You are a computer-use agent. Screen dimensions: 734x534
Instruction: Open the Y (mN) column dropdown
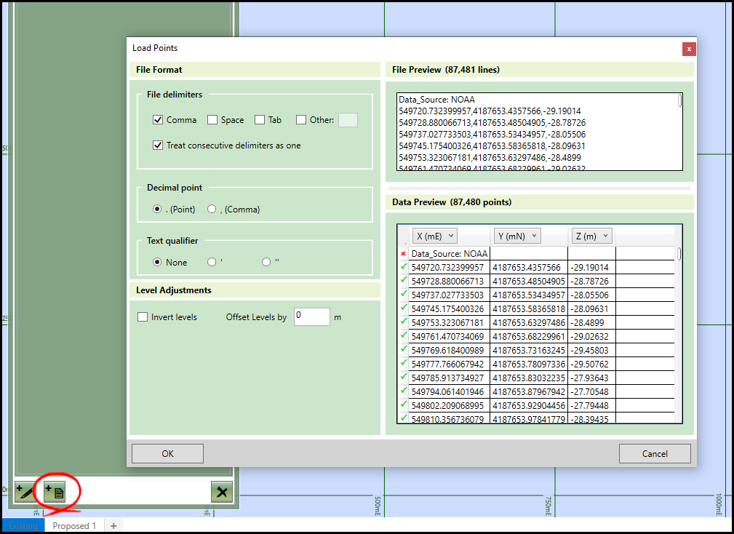pyautogui.click(x=516, y=236)
